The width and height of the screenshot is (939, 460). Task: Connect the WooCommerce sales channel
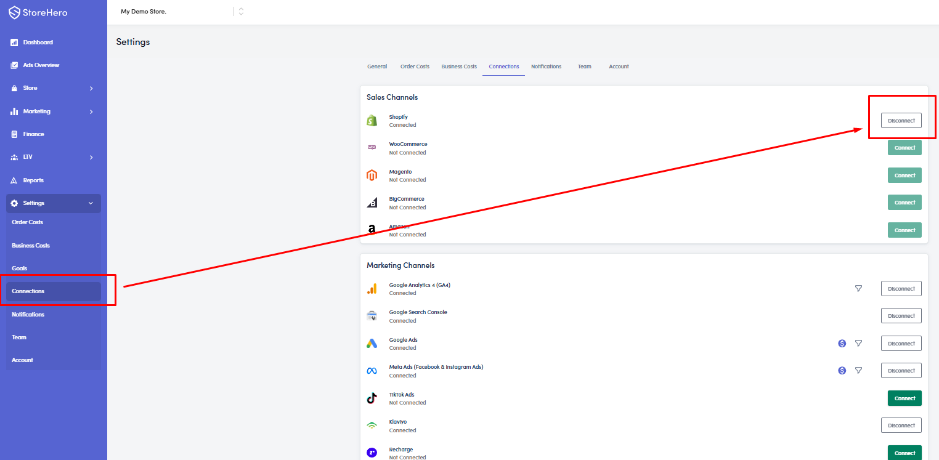coord(904,148)
